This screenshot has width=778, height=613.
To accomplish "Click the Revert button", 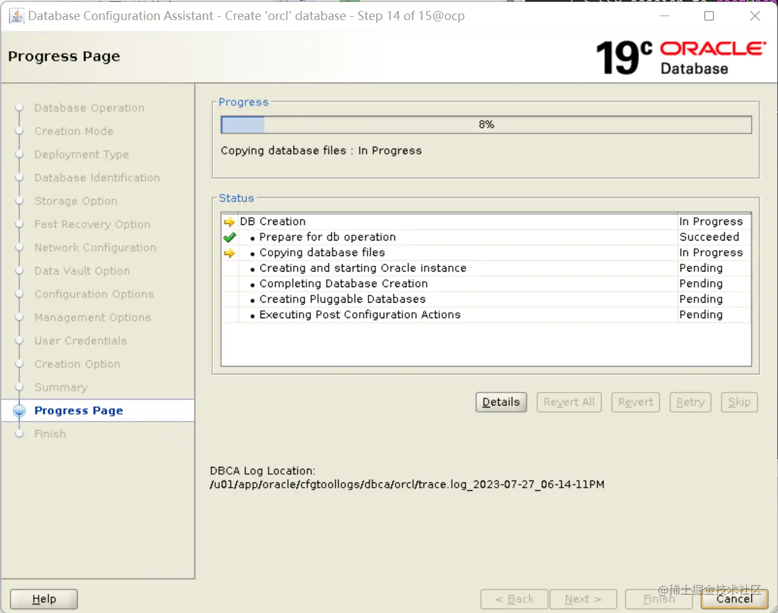I will [x=636, y=402].
